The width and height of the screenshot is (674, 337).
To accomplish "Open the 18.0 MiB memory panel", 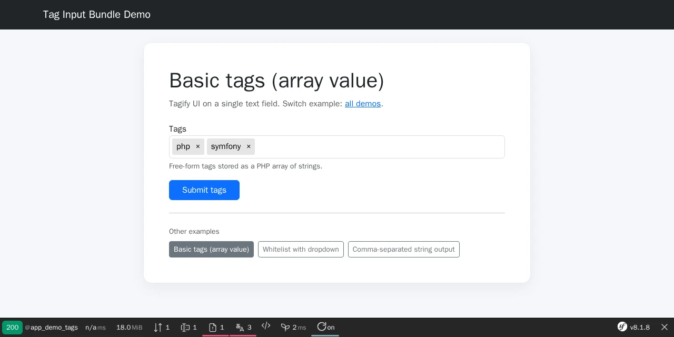I will 129,328.
